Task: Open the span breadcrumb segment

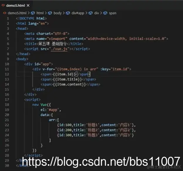Action: click(x=113, y=13)
